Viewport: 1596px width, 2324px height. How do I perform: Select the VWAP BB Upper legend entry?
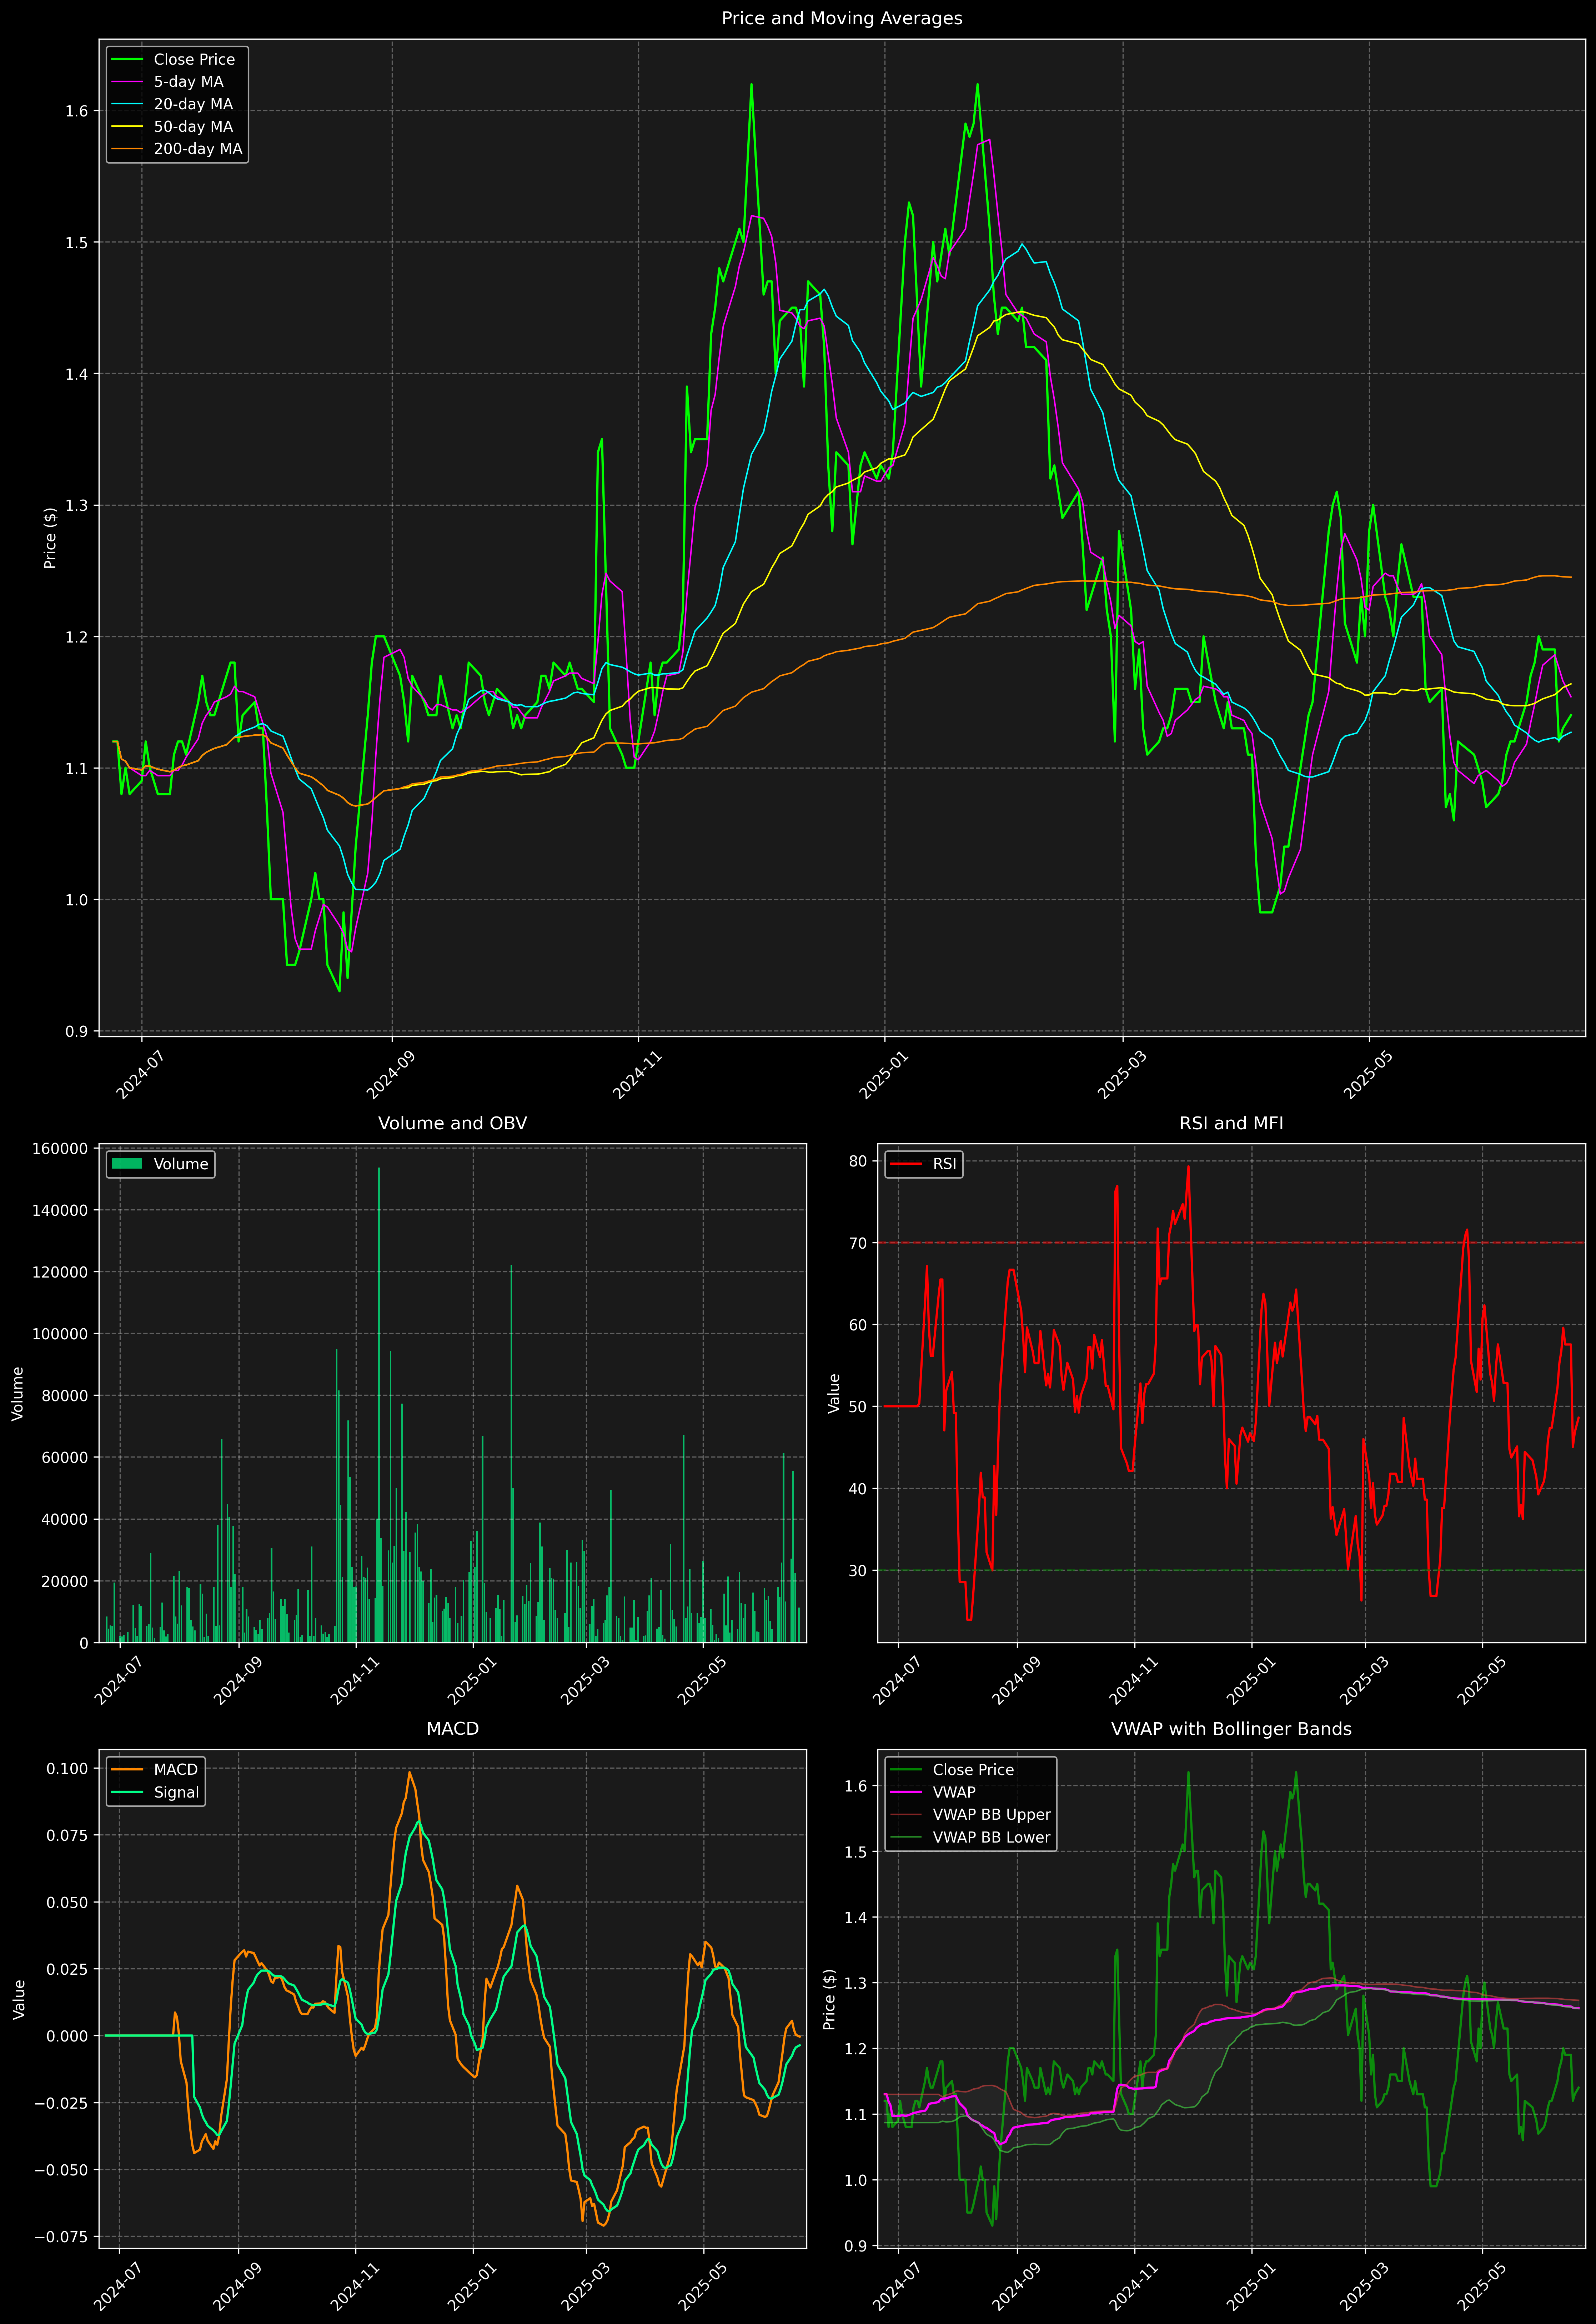pos(970,1815)
